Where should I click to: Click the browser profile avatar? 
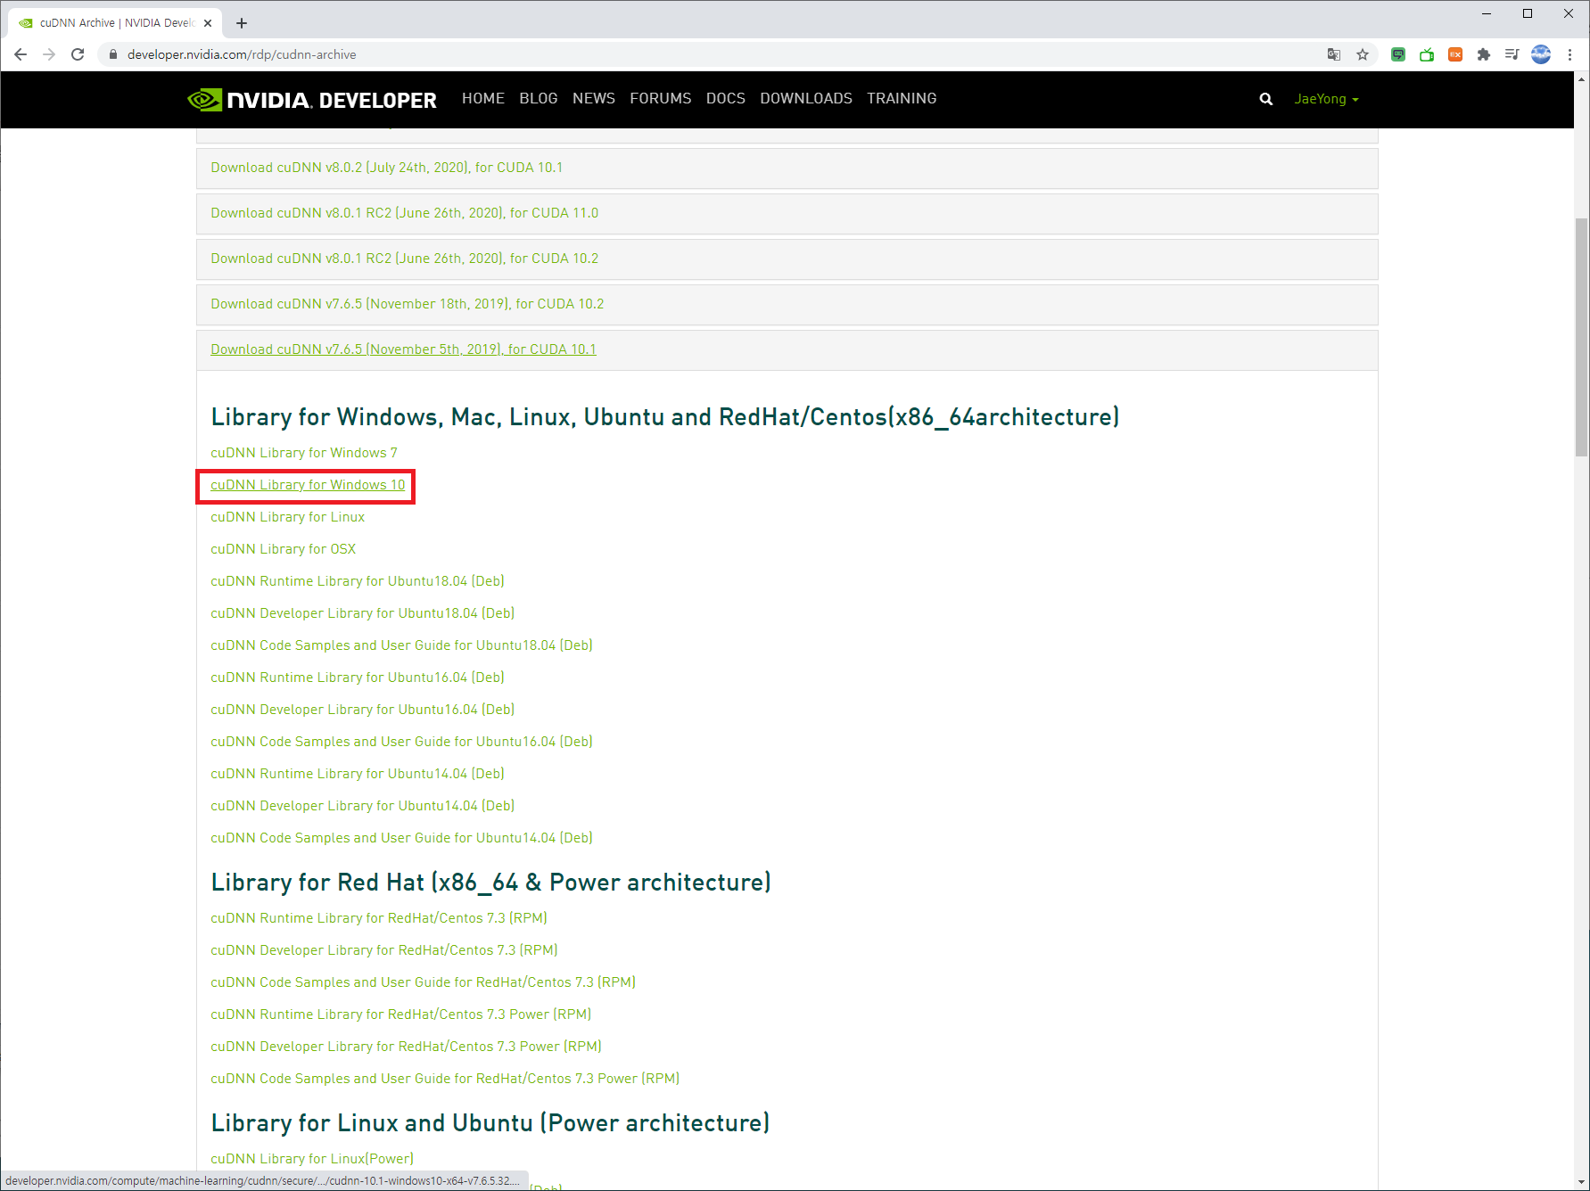pyautogui.click(x=1541, y=54)
